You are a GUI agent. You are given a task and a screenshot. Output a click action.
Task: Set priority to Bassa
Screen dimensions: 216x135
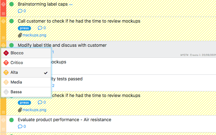pyautogui.click(x=16, y=92)
